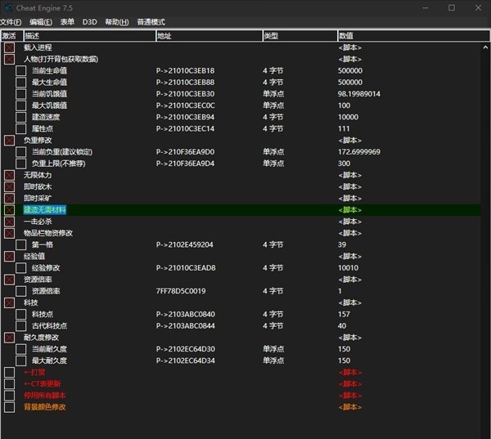Screen dimensions: 491x439
Task: Click the 激活 column header
Action: click(12, 36)
